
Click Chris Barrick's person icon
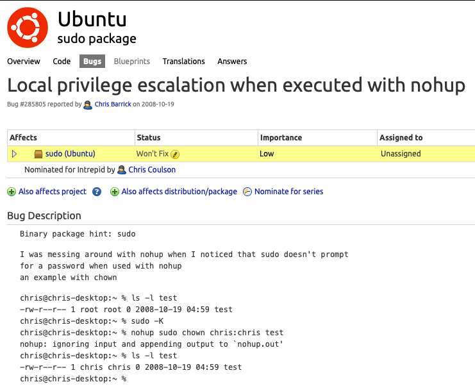coord(88,104)
